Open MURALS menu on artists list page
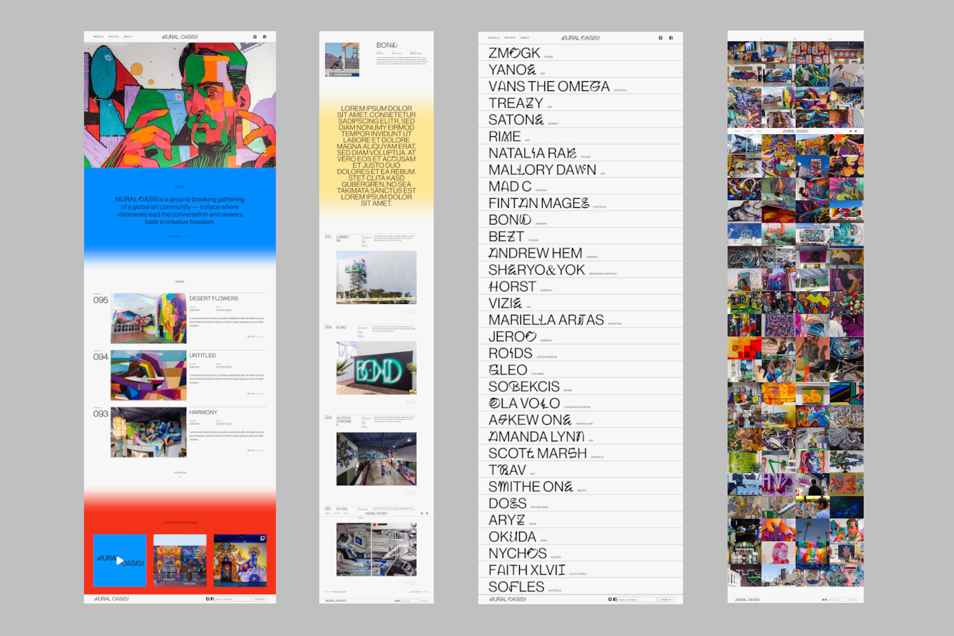This screenshot has width=954, height=636. pyautogui.click(x=494, y=38)
